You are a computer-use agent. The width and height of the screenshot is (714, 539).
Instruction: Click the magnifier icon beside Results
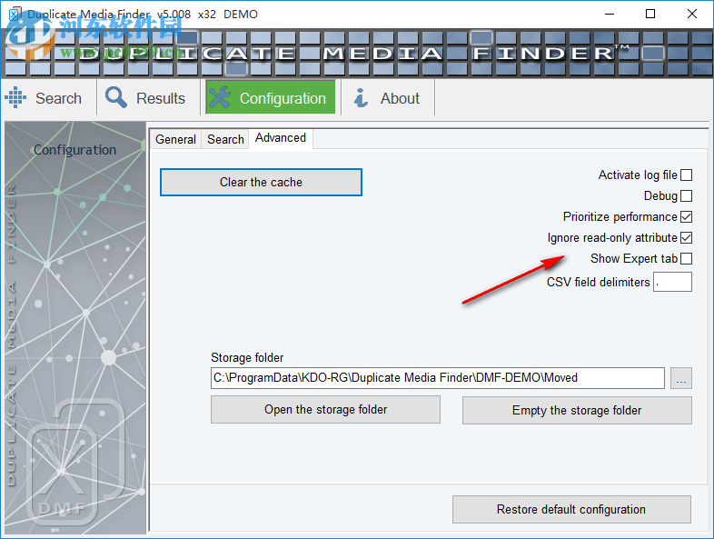[116, 97]
